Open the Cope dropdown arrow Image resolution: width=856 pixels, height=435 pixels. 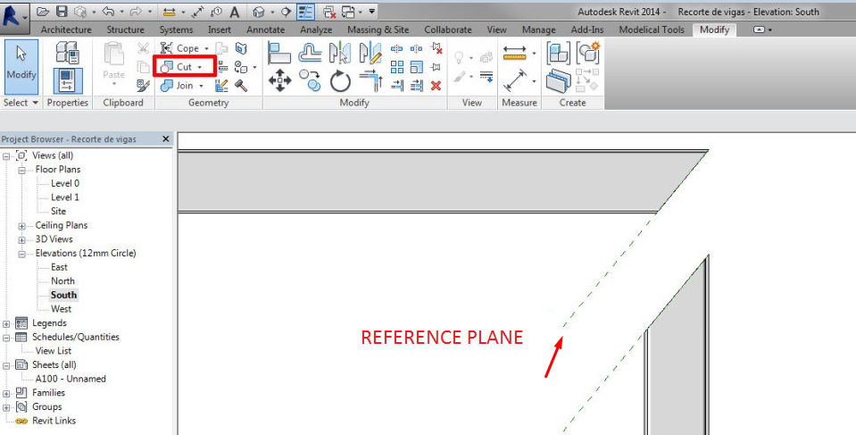[206, 48]
